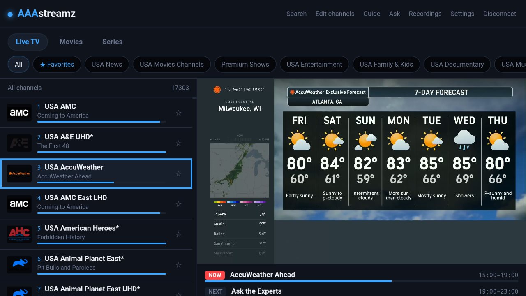The height and width of the screenshot is (296, 526).
Task: Select channel 2 USA A&E UHD*
Action: 96,143
